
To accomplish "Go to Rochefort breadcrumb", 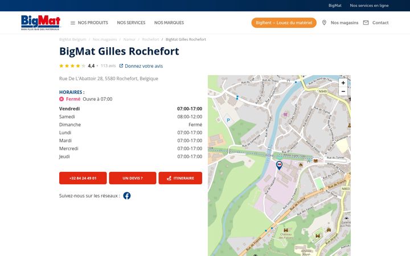I will 150,39.
